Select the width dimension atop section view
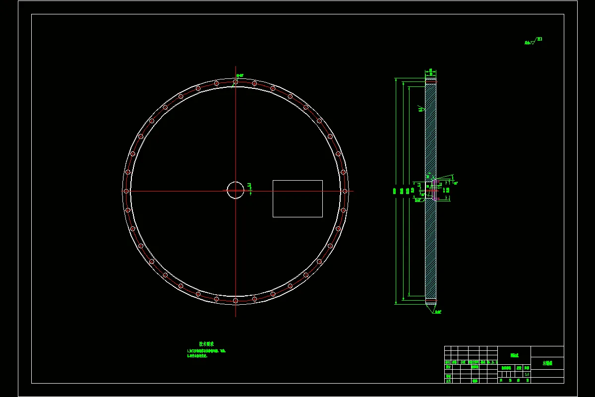Screen dimensions: 595x397 pos(430,71)
